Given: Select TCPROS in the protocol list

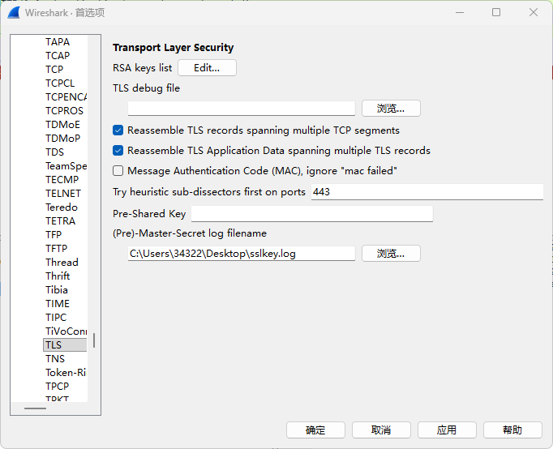Looking at the screenshot, I should 64,111.
